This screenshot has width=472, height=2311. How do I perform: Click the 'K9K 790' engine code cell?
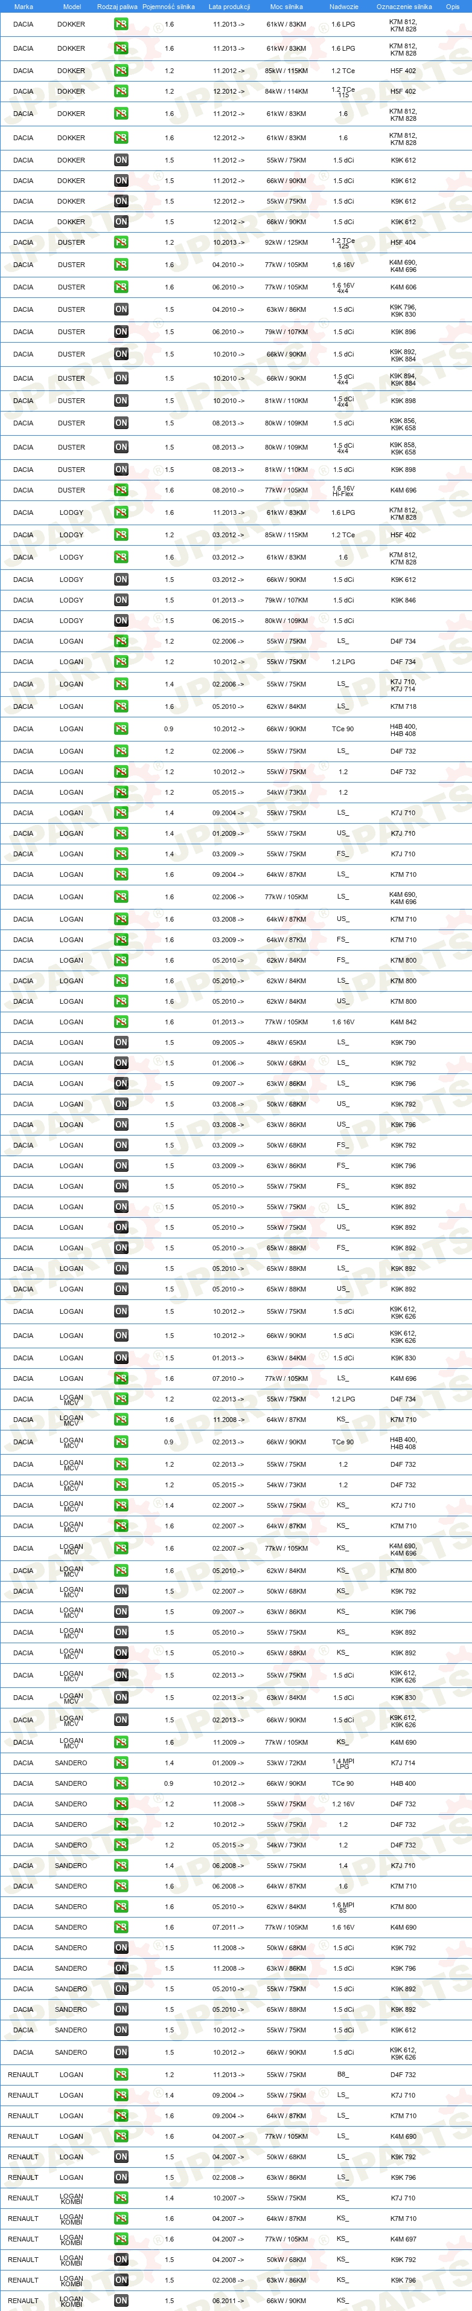403,1042
